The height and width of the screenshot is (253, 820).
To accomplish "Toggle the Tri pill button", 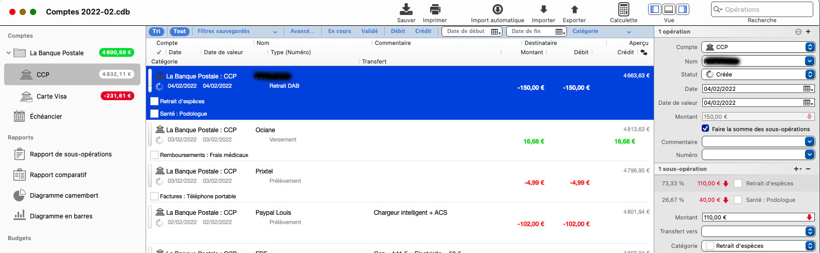I will click(156, 31).
